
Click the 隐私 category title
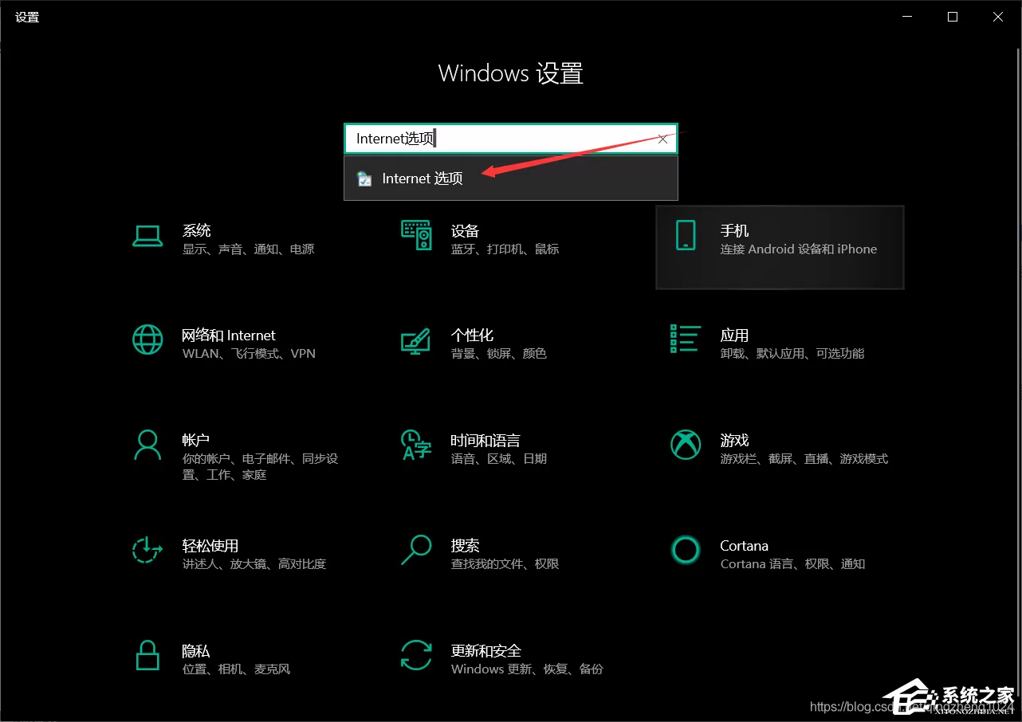pos(196,651)
